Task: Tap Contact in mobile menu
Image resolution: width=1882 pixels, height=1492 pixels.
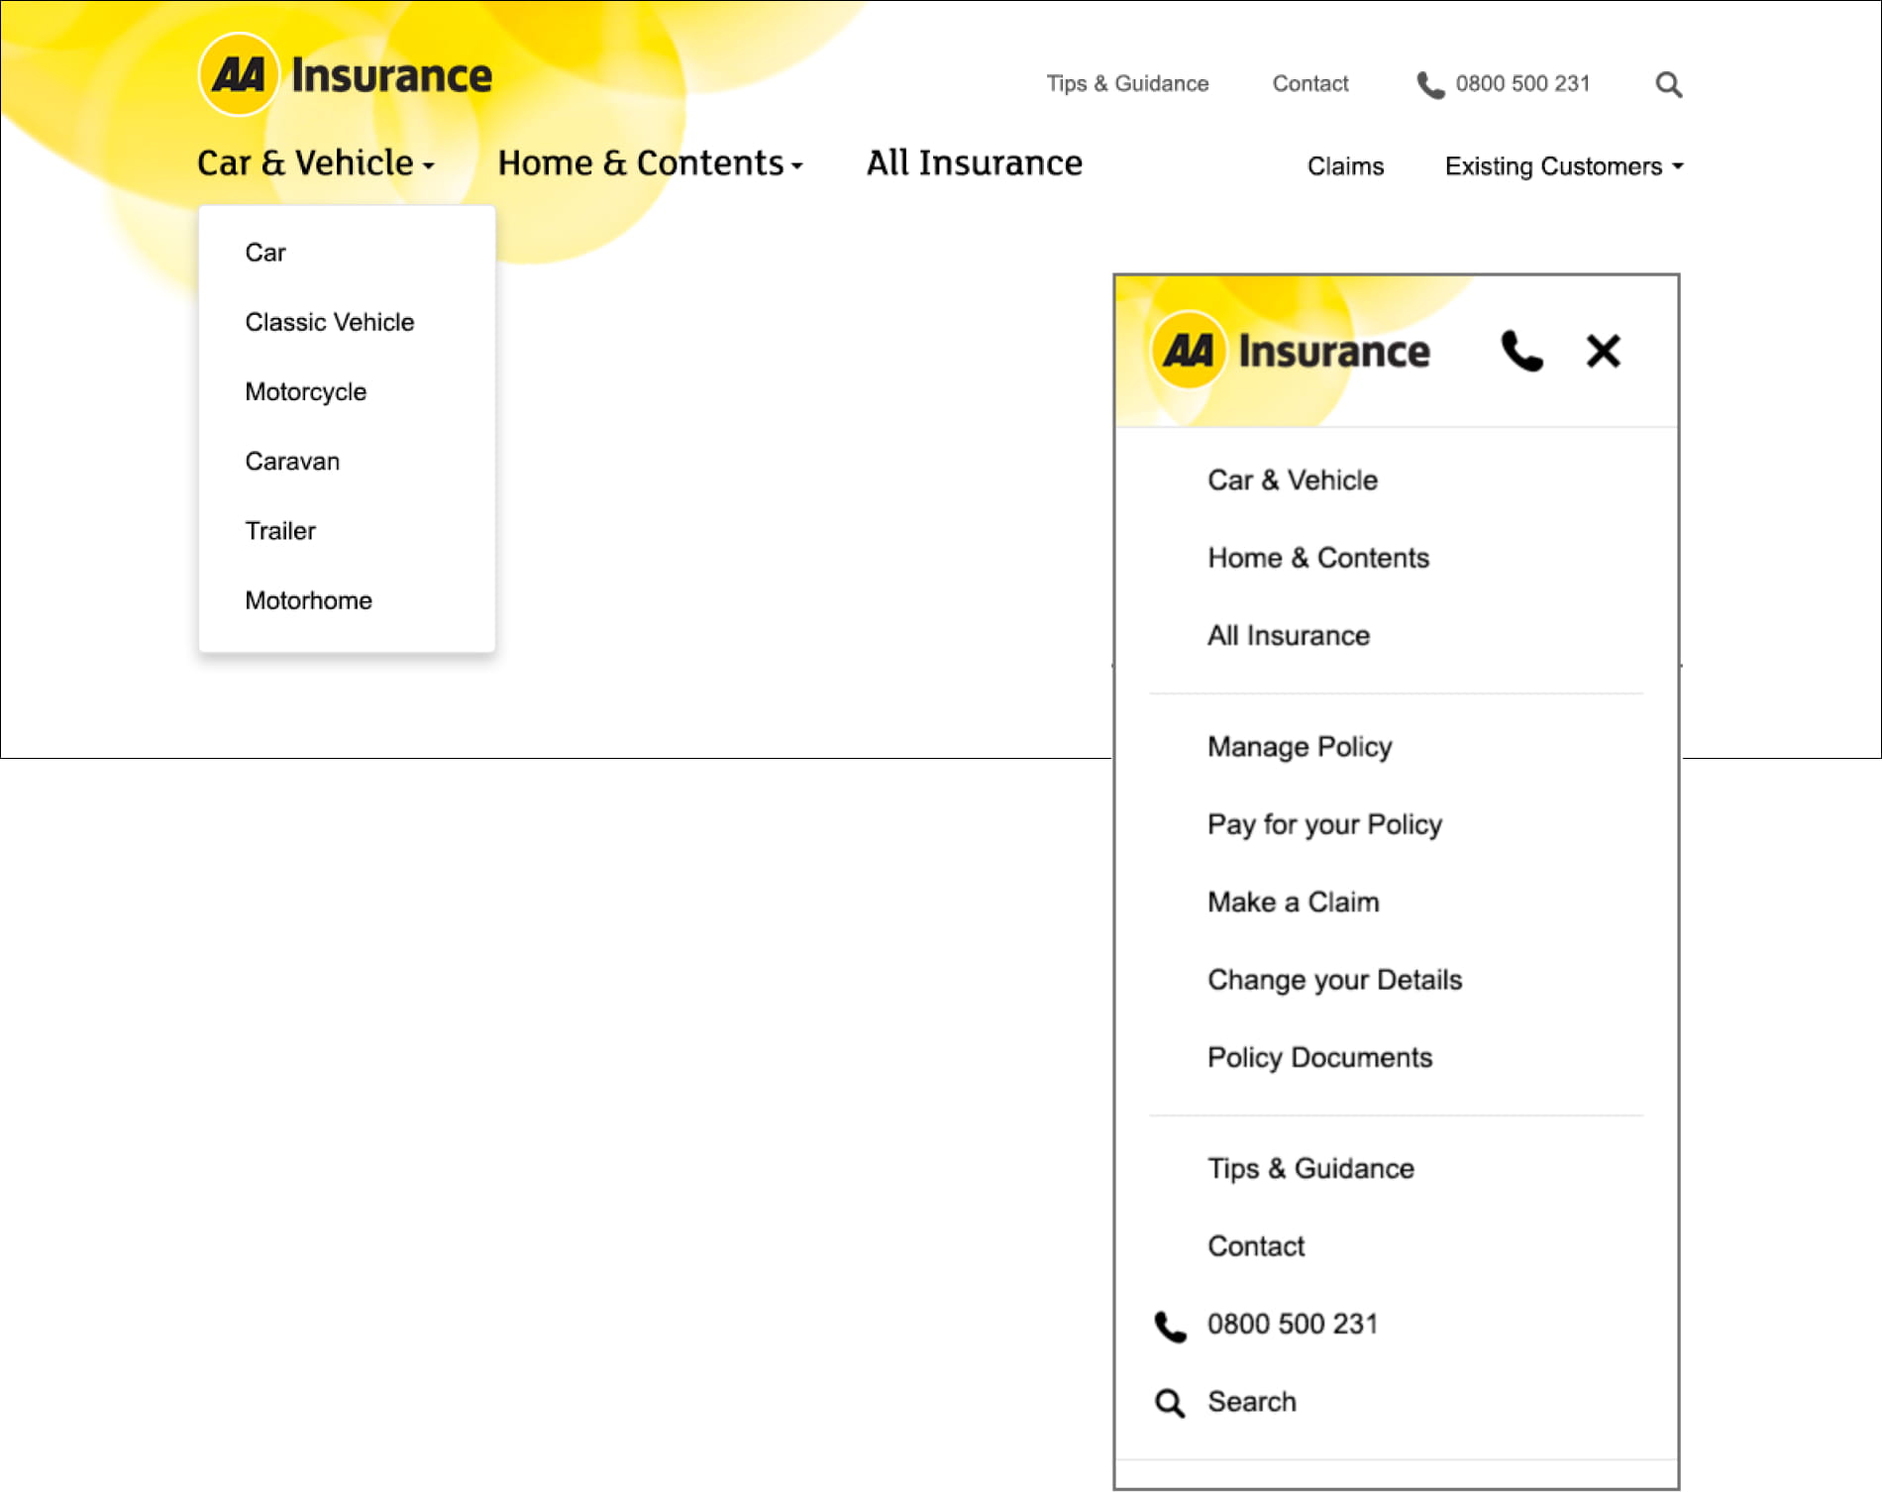Action: pyautogui.click(x=1256, y=1246)
